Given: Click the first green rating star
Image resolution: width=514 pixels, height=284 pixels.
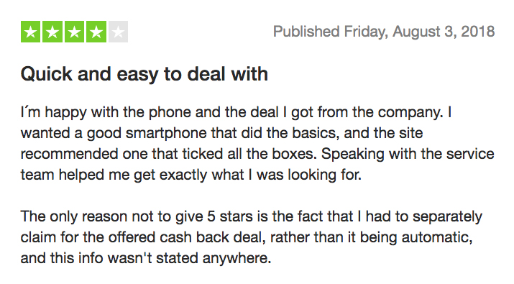Looking at the screenshot, I should click(x=30, y=32).
